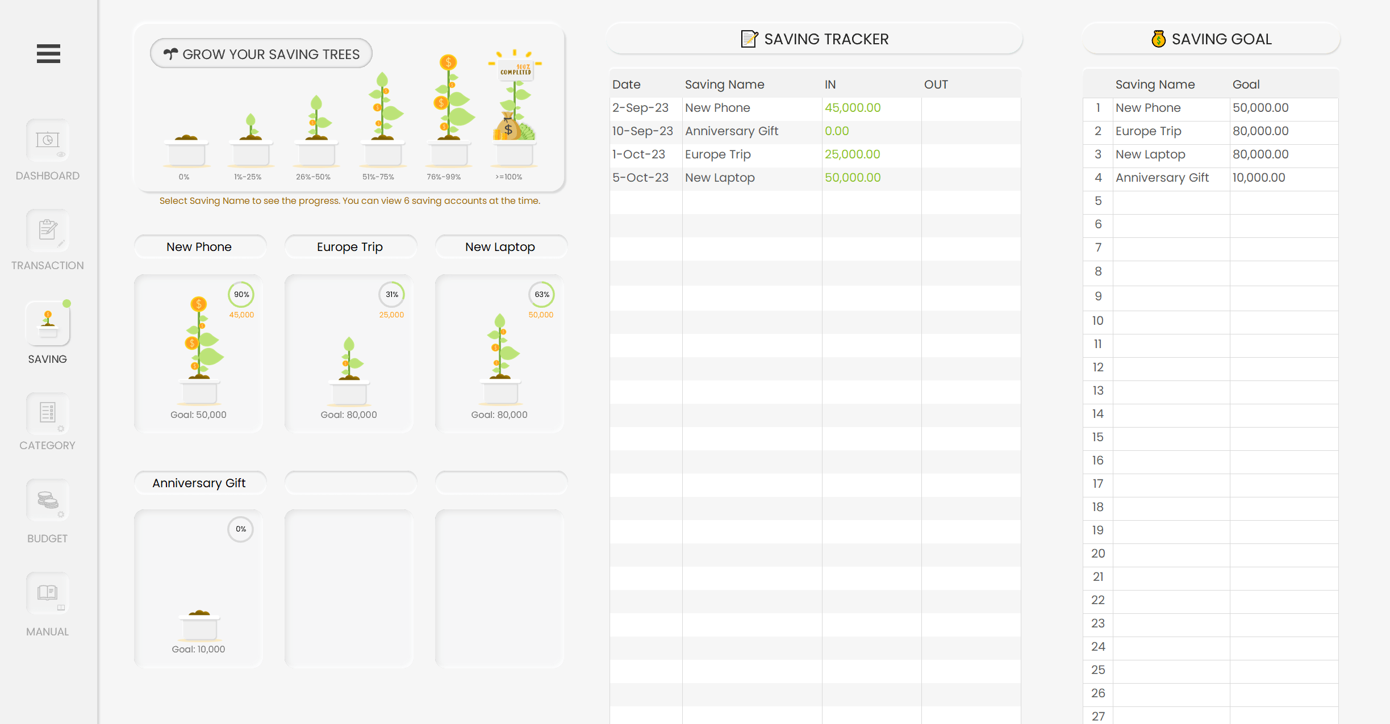Open the Anniversary Gift saving name selector
Image resolution: width=1390 pixels, height=724 pixels.
point(199,483)
